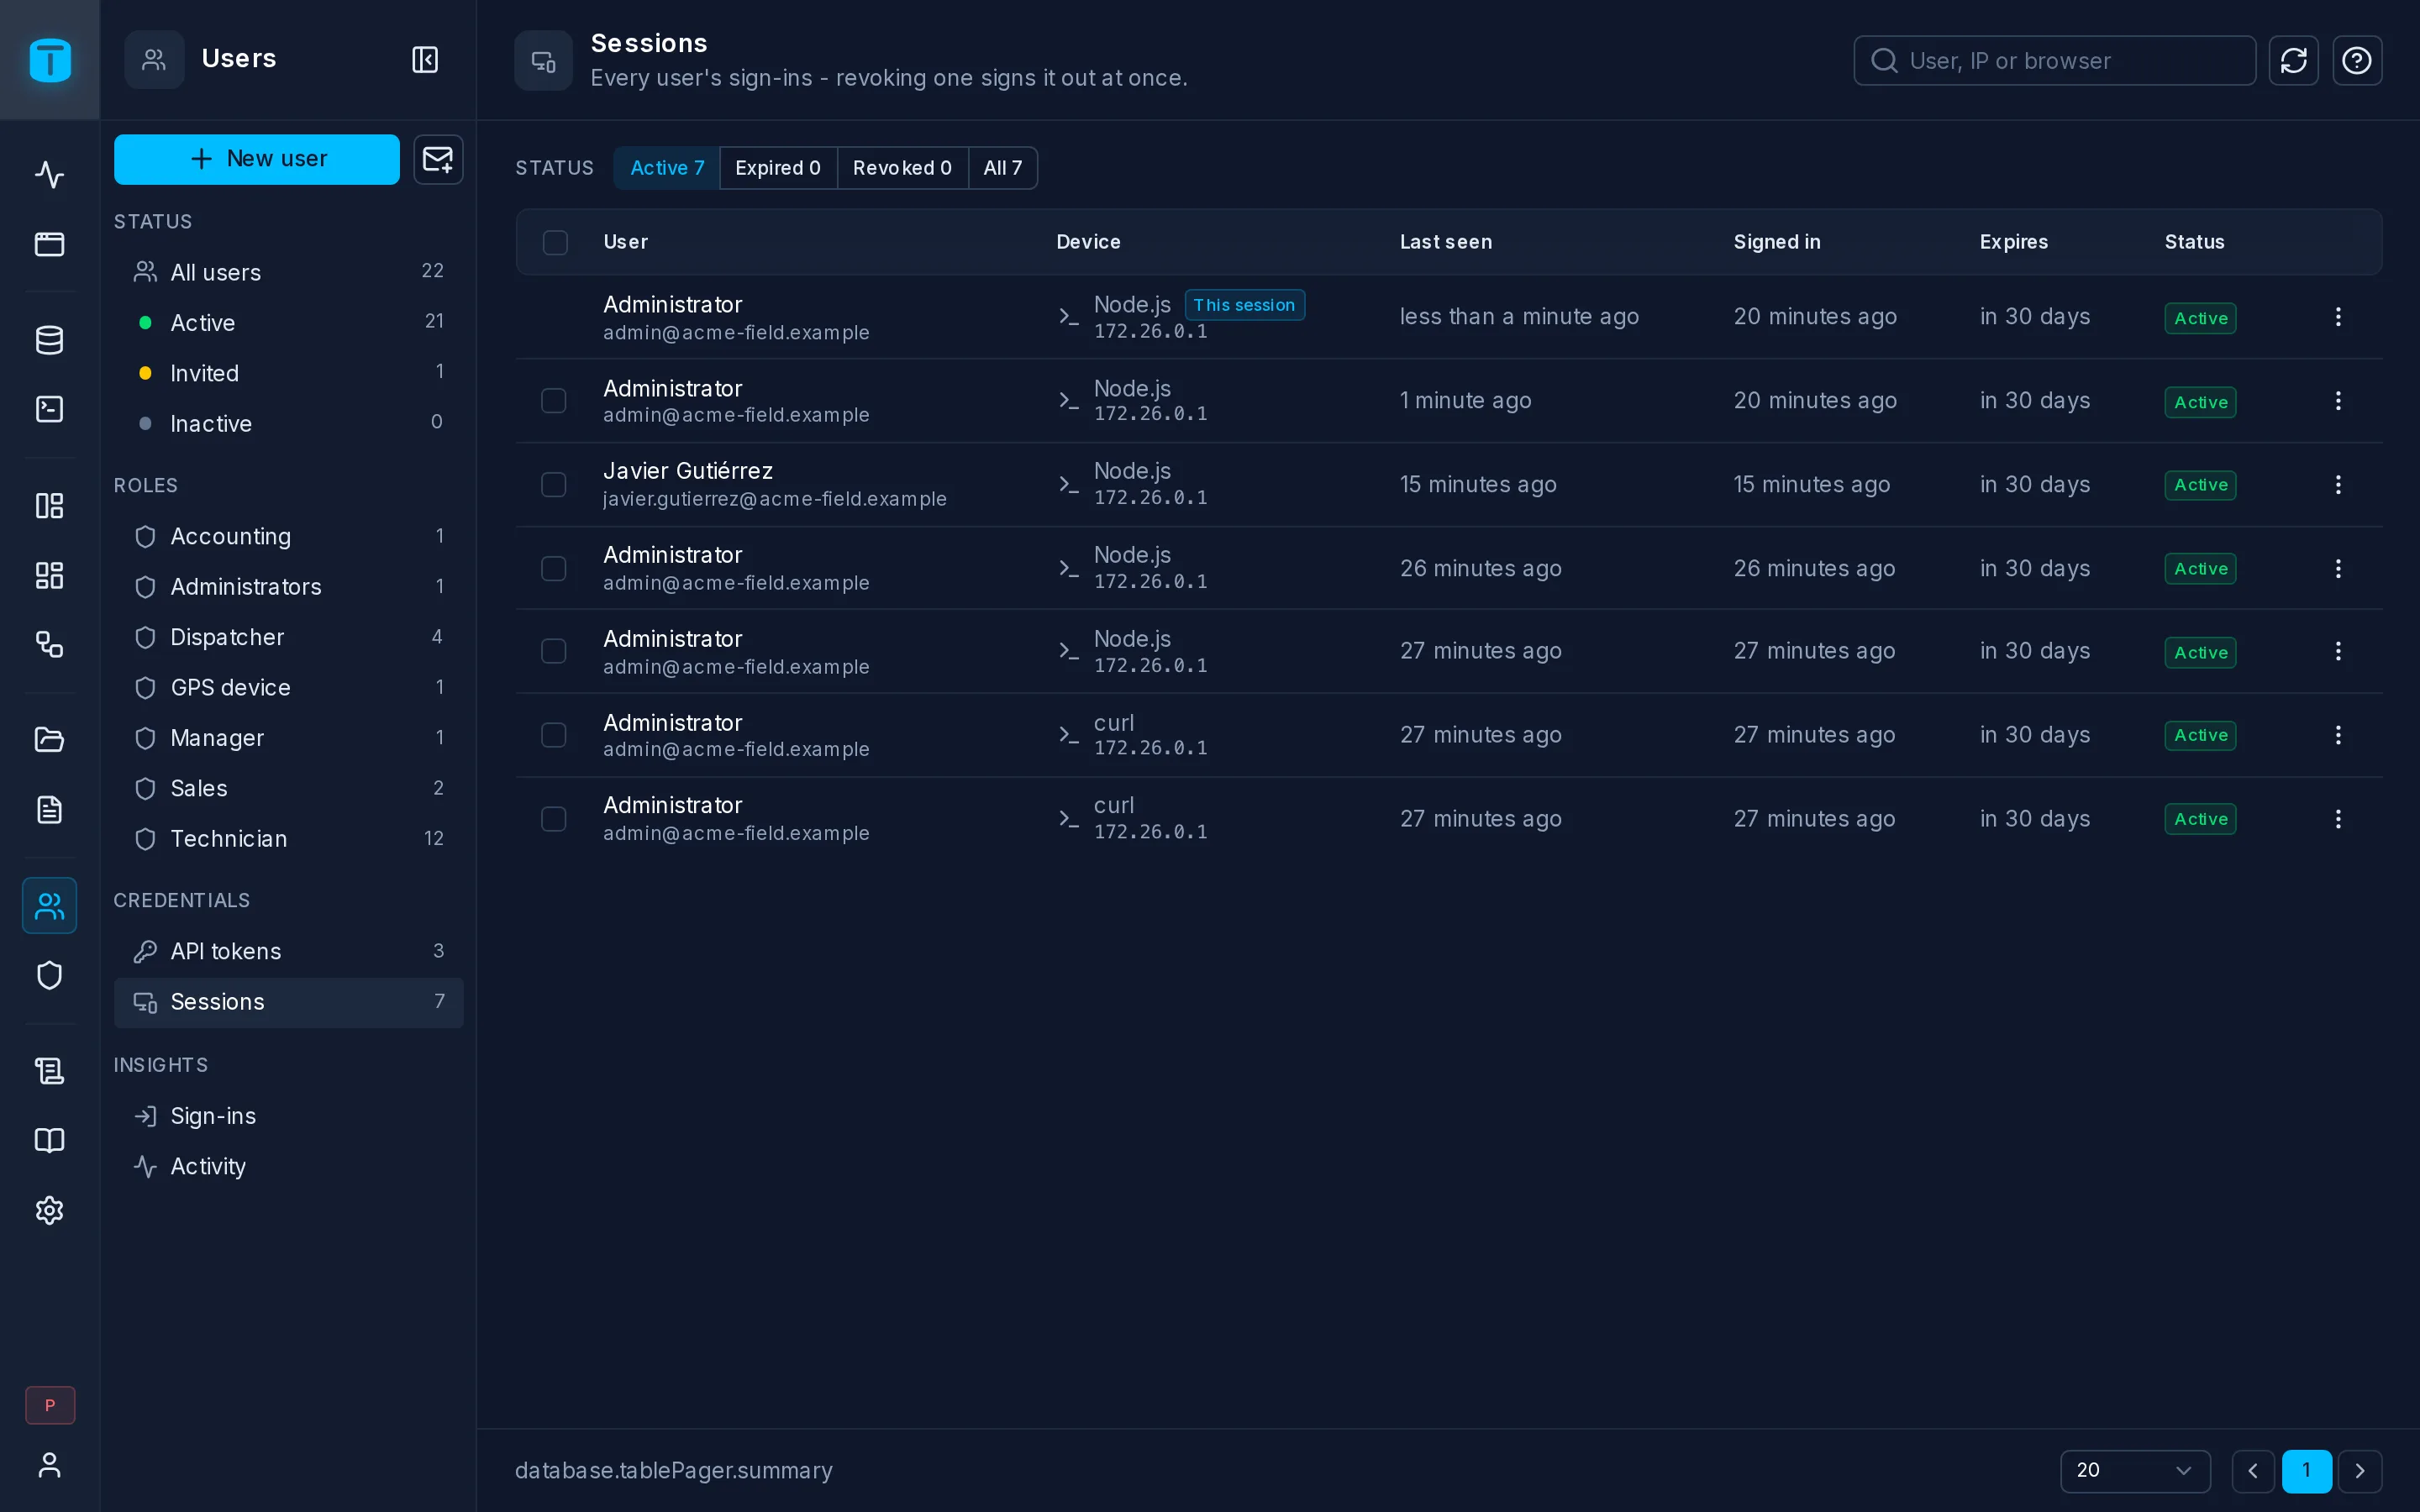The width and height of the screenshot is (2420, 1512).
Task: Click the New user button
Action: [x=257, y=159]
